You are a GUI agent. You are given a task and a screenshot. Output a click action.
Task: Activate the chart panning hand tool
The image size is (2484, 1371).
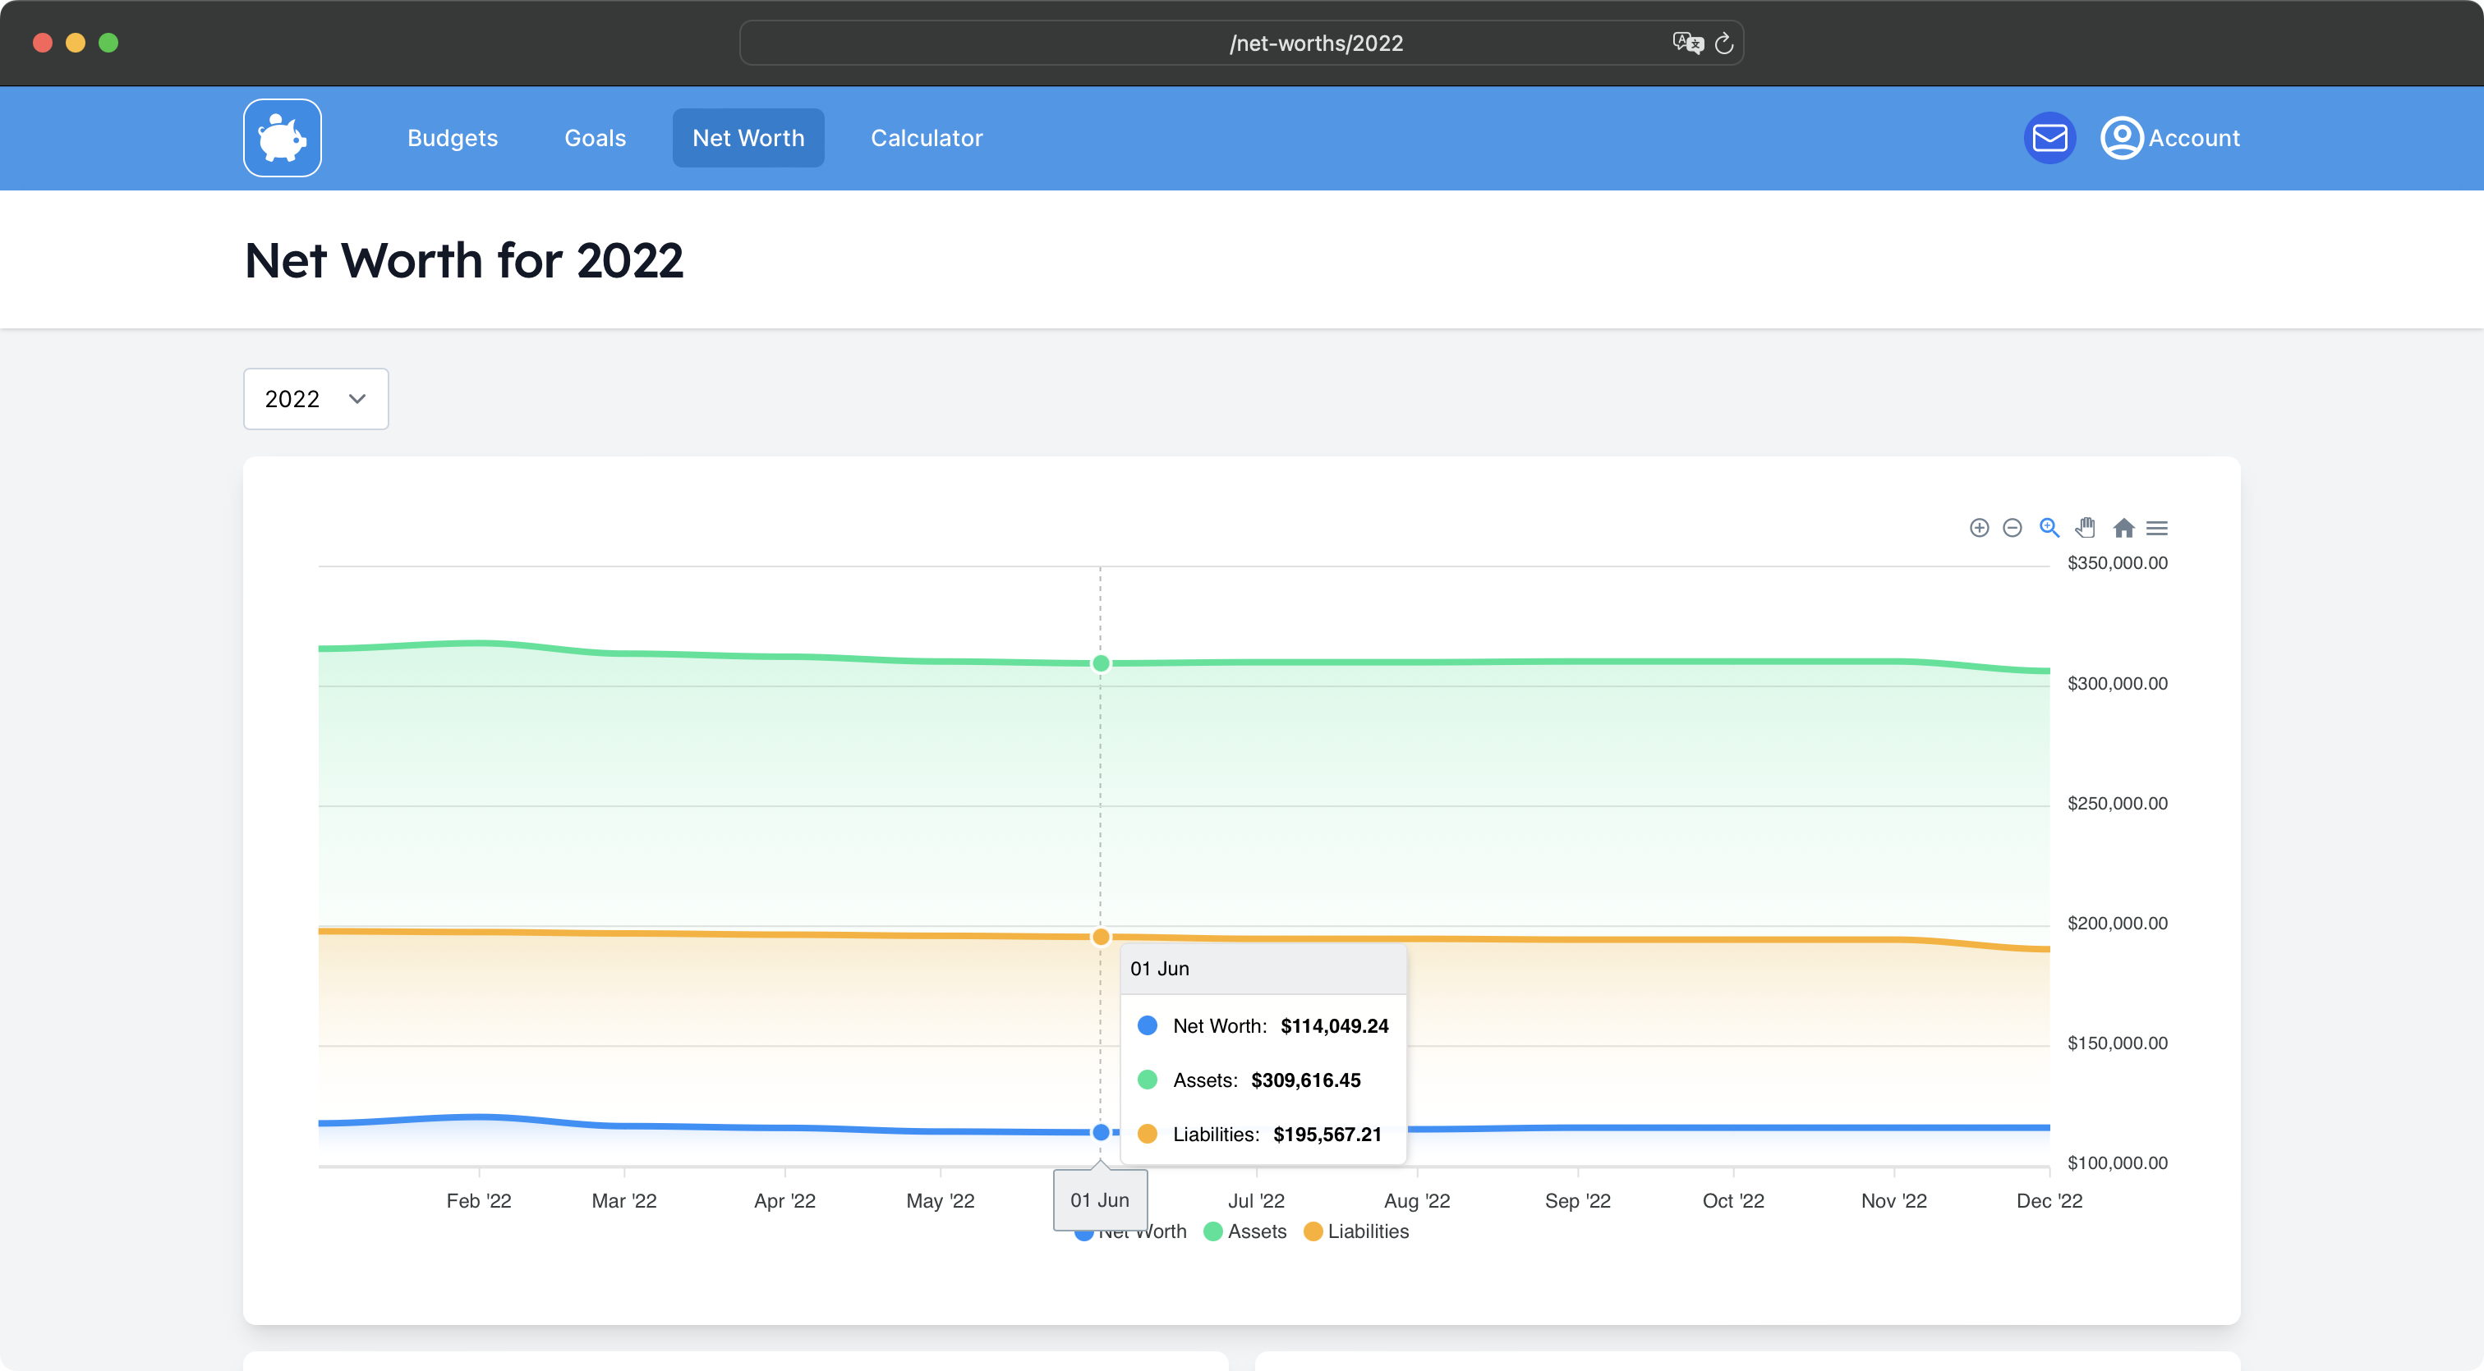click(x=2086, y=528)
